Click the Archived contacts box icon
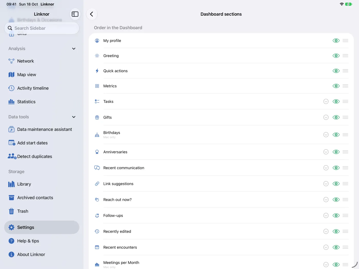Image resolution: width=359 pixels, height=269 pixels. pos(11,198)
